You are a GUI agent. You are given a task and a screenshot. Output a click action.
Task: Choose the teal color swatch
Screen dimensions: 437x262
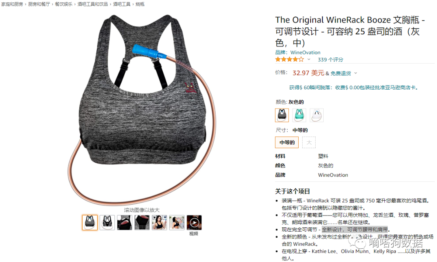[x=299, y=115]
